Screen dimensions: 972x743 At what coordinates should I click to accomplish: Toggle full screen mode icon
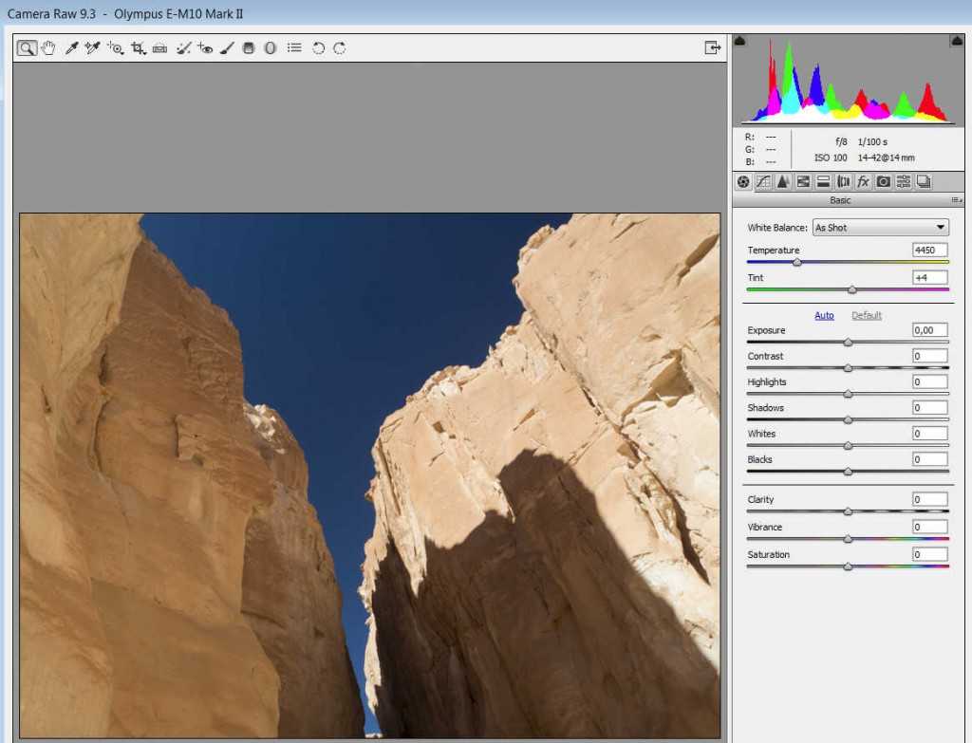(x=712, y=47)
